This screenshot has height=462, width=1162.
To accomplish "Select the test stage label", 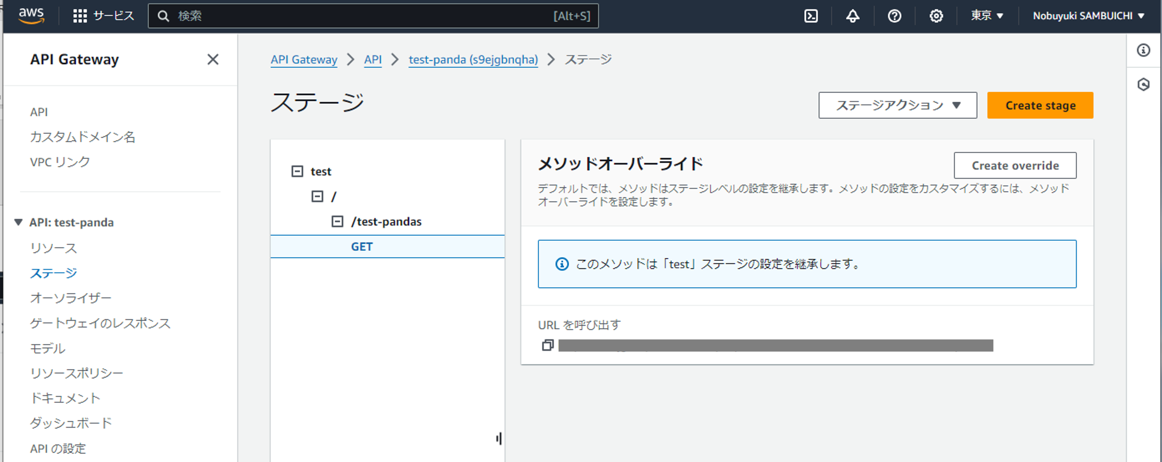I will (x=321, y=171).
